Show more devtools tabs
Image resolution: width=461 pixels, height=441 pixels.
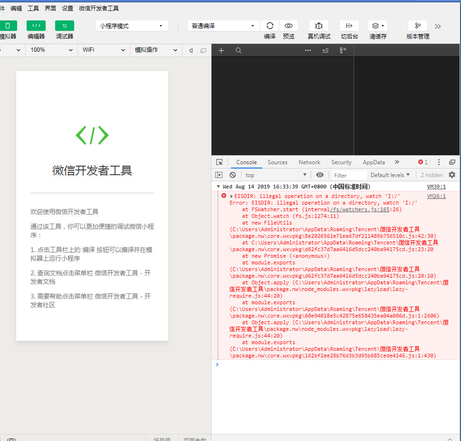pos(397,162)
